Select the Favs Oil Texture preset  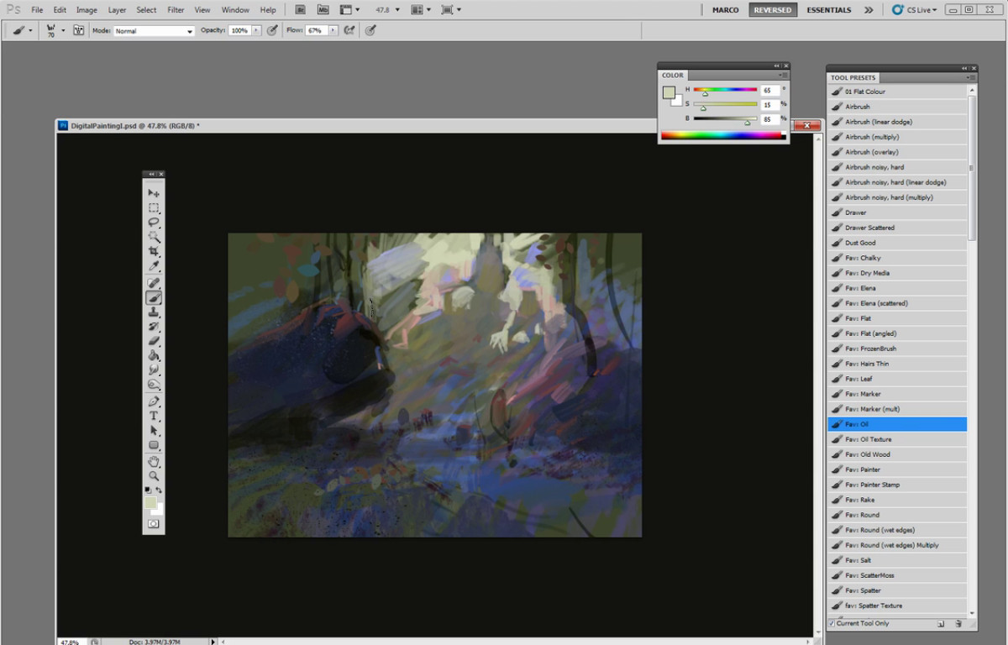(x=869, y=439)
